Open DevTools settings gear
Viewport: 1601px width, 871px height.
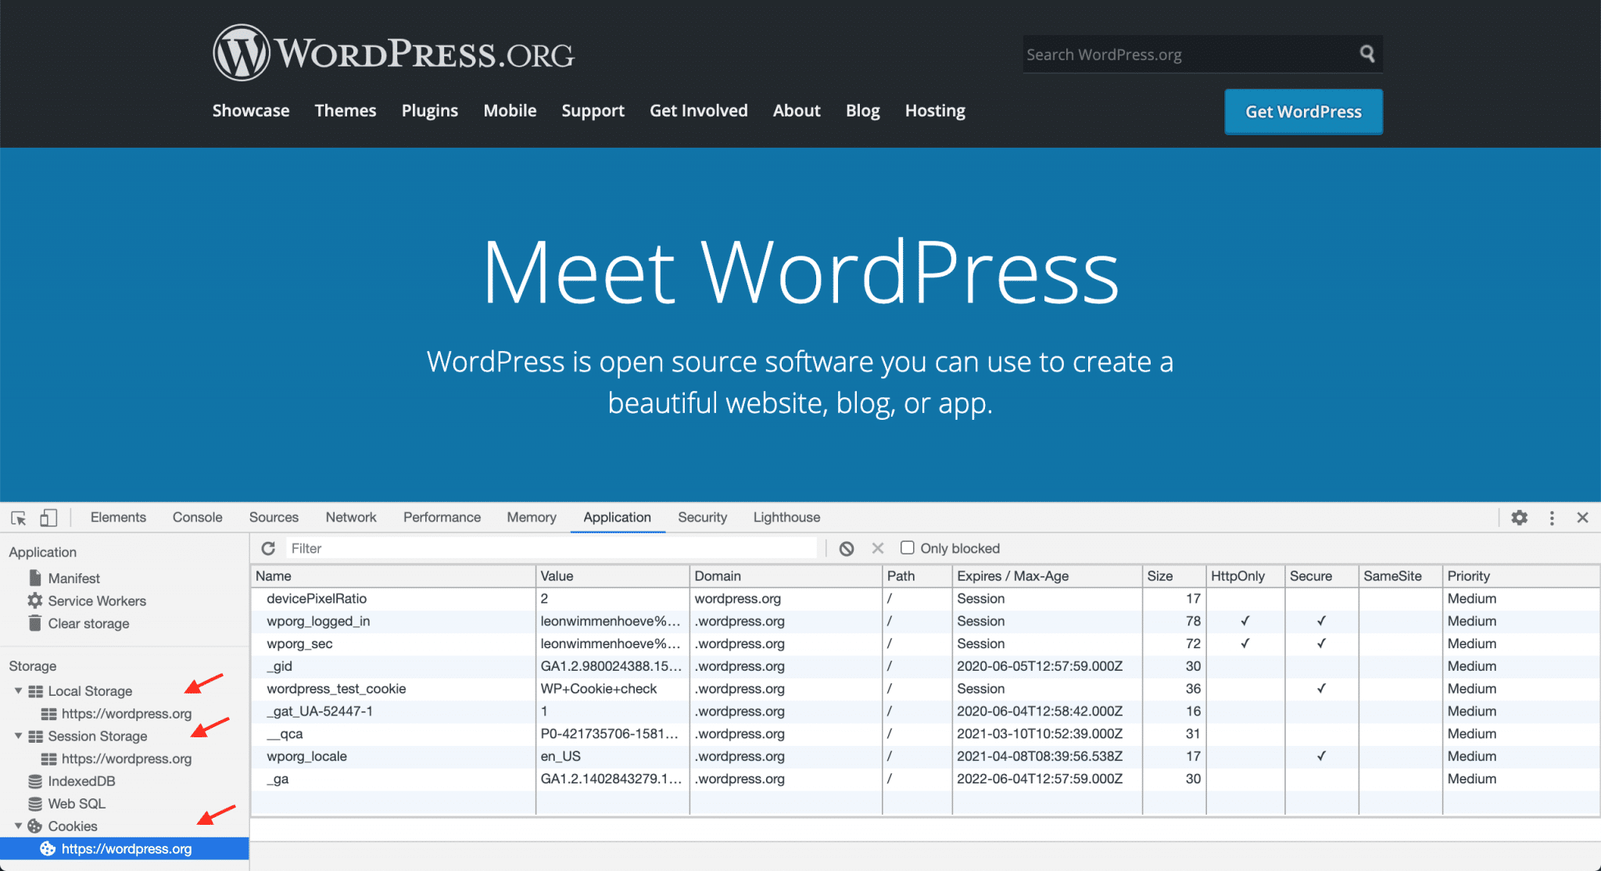1519,518
